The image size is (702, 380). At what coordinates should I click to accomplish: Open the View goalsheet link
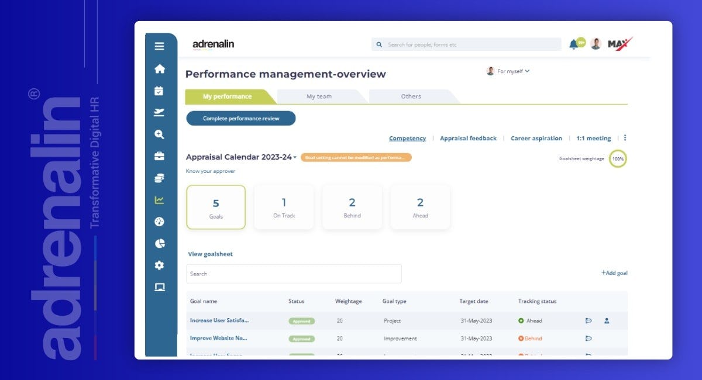[209, 254]
